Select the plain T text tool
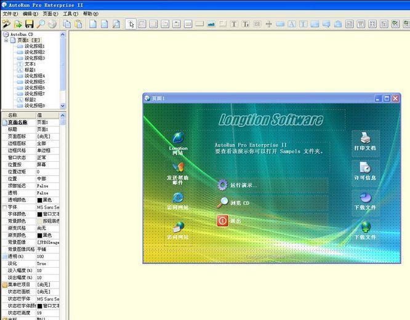Viewport: 410px width, 320px height. coord(234,24)
